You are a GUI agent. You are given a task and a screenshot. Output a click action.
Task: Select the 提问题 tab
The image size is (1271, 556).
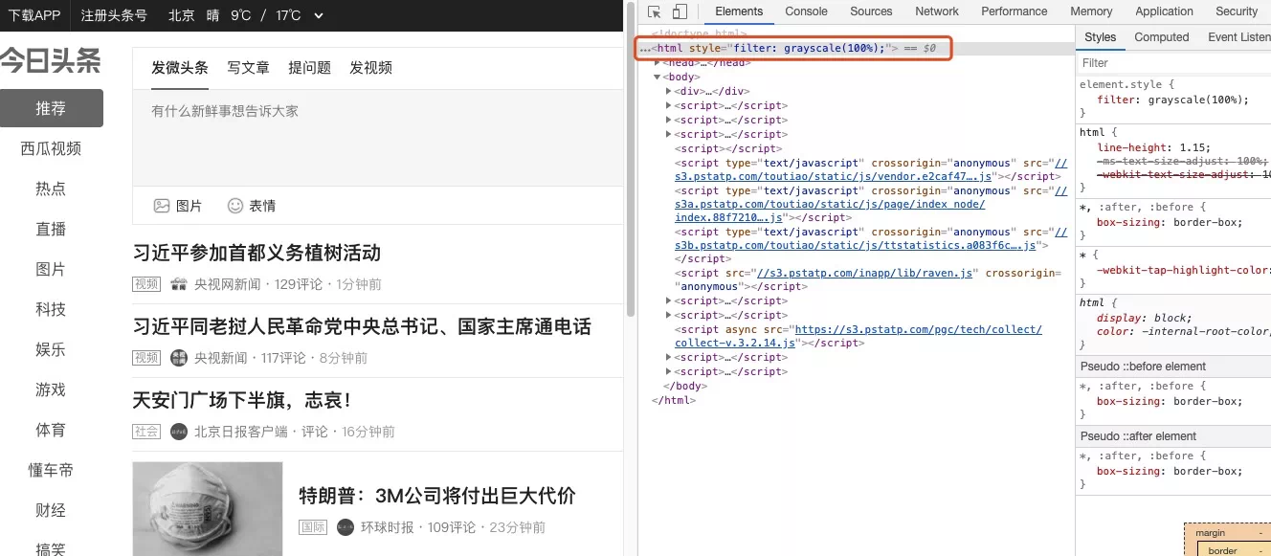309,68
